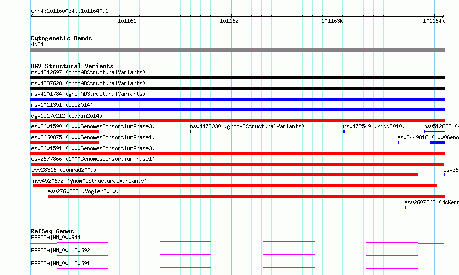459x275 pixels.
Task: Click the blue feature under esv3449818
Action: 421,142
